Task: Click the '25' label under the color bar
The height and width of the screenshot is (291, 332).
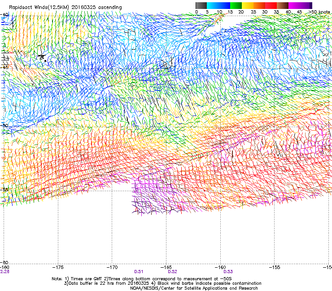Action: [x=253, y=12]
